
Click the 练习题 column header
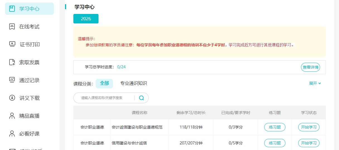pos(275,113)
